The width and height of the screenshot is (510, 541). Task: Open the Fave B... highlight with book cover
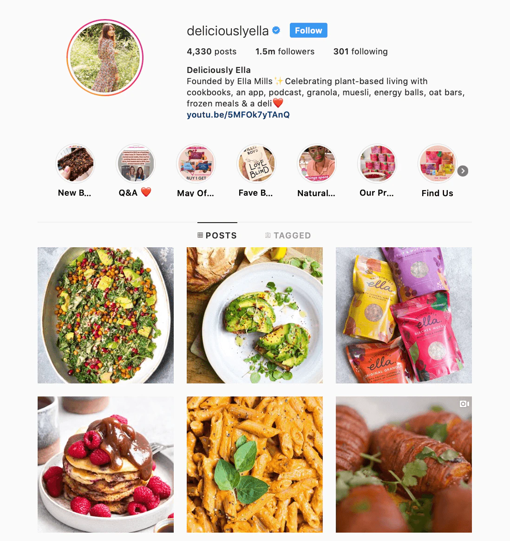click(x=256, y=164)
